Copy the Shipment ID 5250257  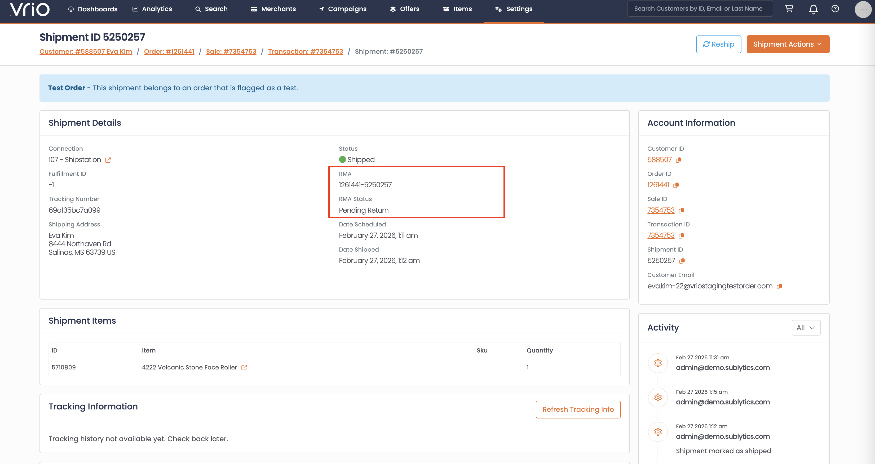tap(682, 261)
